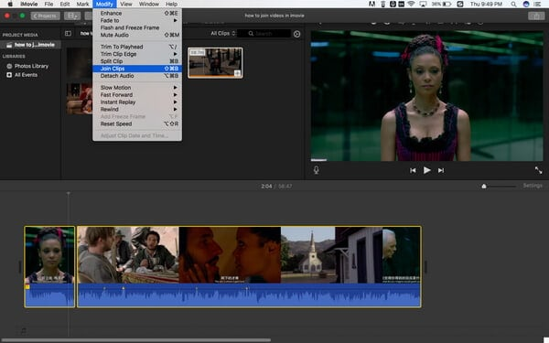The image size is (549, 343).
Task: Click the AirPlay display icon
Action: 423,5
